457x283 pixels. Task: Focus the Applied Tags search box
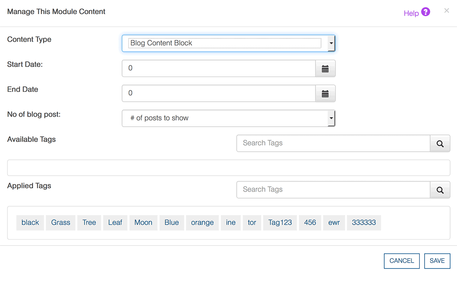[333, 190]
